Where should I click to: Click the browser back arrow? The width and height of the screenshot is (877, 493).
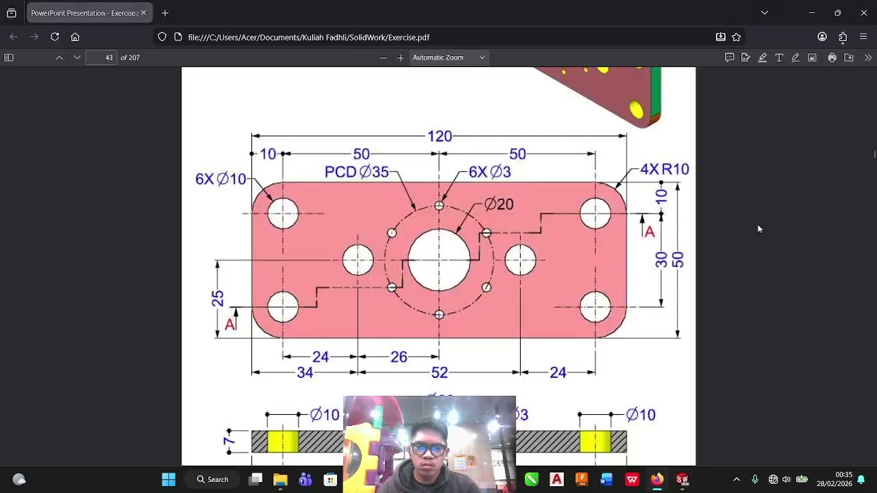point(14,37)
